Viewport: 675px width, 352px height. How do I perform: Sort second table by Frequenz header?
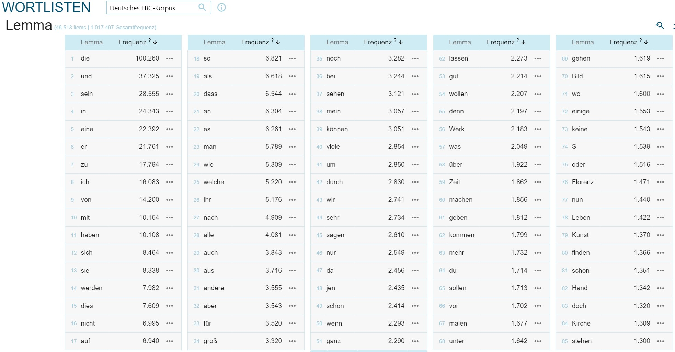[261, 42]
